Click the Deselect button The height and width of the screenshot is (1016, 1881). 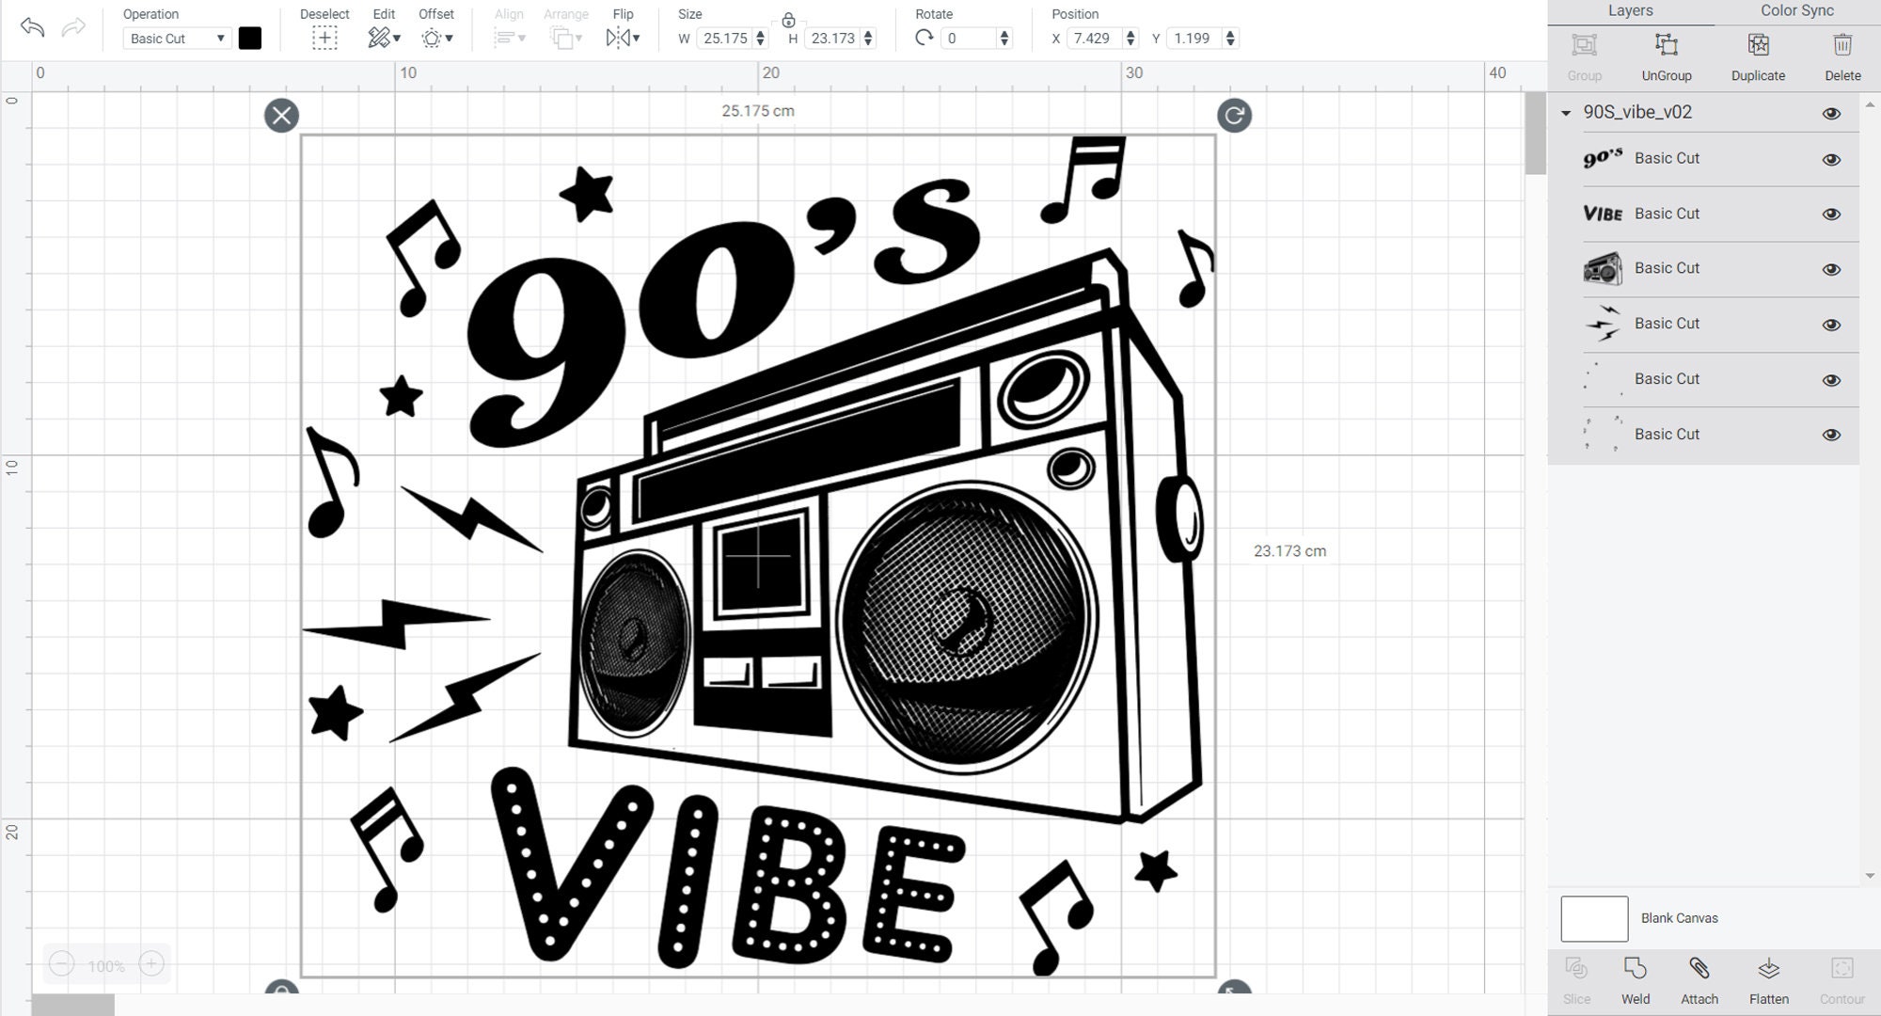324,38
